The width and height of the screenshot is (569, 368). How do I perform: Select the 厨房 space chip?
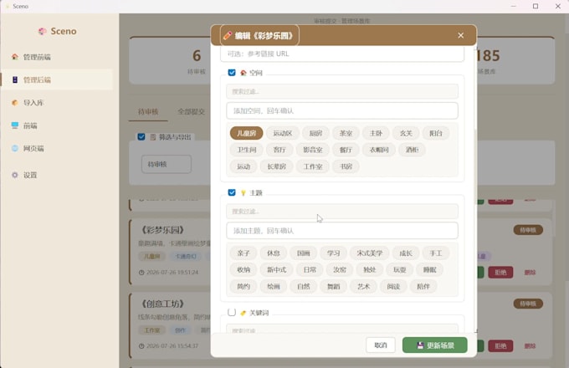(x=315, y=133)
